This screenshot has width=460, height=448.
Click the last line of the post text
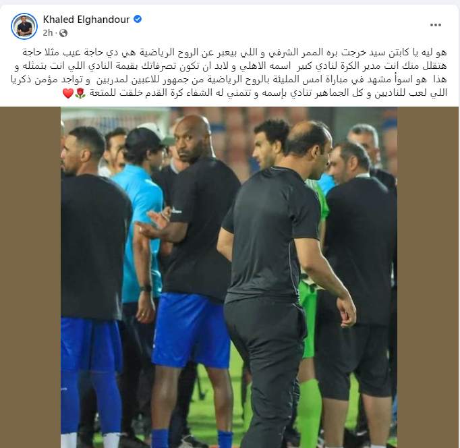pos(255,93)
